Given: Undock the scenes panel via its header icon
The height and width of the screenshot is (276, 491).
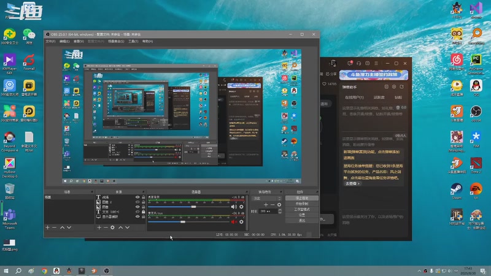Looking at the screenshot, I should coord(92,192).
